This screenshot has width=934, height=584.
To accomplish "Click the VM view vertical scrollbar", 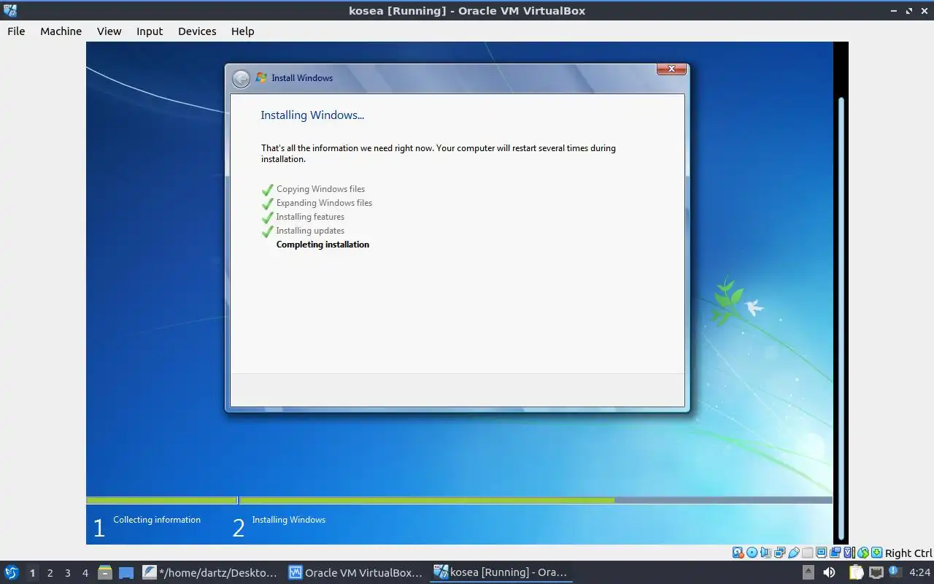I will [x=841, y=318].
